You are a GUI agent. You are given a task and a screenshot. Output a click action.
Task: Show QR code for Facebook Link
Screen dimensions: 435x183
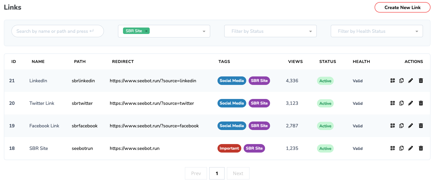point(393,126)
